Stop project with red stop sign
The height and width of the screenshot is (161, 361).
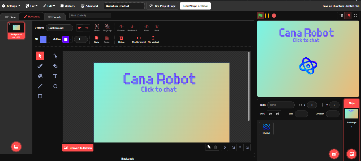[x=274, y=16]
